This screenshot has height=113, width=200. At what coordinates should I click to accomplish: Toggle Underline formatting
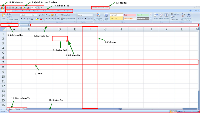point(27,19)
